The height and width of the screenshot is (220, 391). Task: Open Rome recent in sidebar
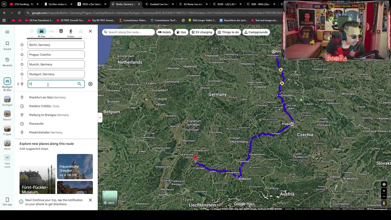tap(7, 145)
